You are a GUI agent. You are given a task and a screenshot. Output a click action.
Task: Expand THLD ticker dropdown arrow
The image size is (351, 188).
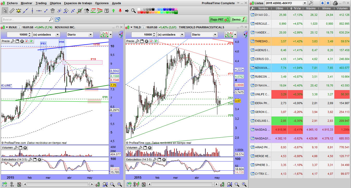[131, 27]
